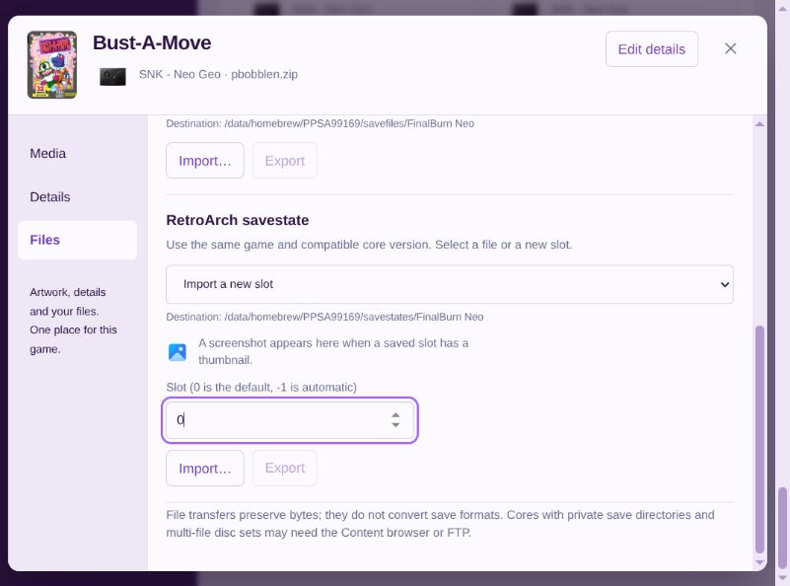Select the Files tab
Image resolution: width=790 pixels, height=586 pixels.
pyautogui.click(x=78, y=240)
